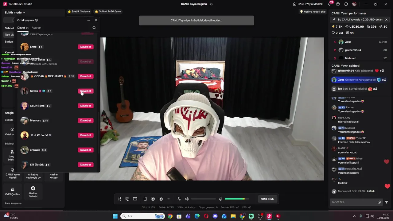Screen dimensions: 393x221
Task: Open File Explorer from the taskbar
Action: [x=233, y=216]
